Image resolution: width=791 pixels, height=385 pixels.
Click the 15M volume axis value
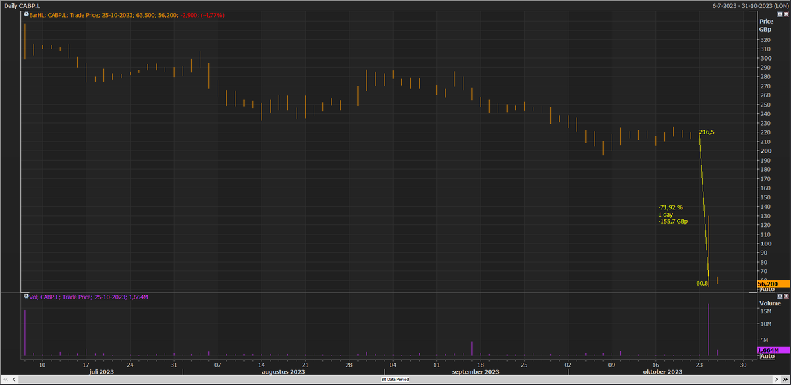click(766, 311)
